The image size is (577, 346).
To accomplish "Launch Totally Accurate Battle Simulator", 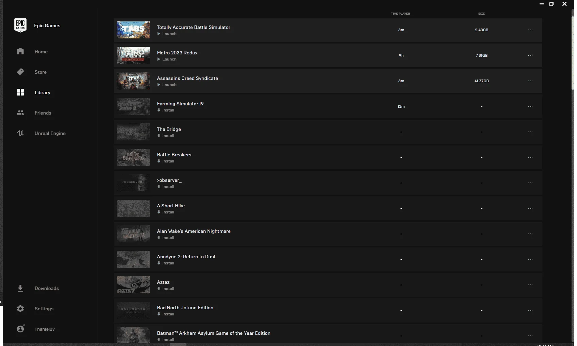I will pos(167,34).
